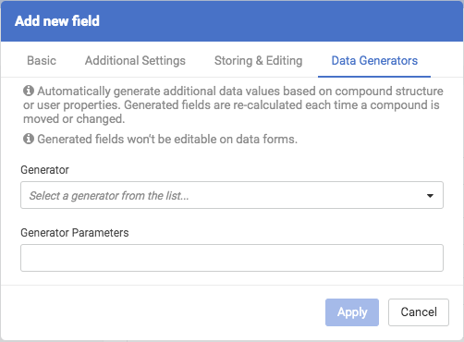This screenshot has height=342, width=464.
Task: Switch to the Basic tab
Action: pyautogui.click(x=42, y=61)
